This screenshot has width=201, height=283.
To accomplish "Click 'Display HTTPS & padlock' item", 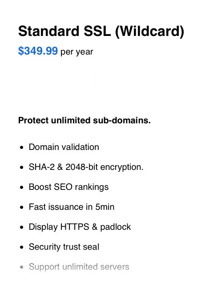I will pyautogui.click(x=80, y=227).
